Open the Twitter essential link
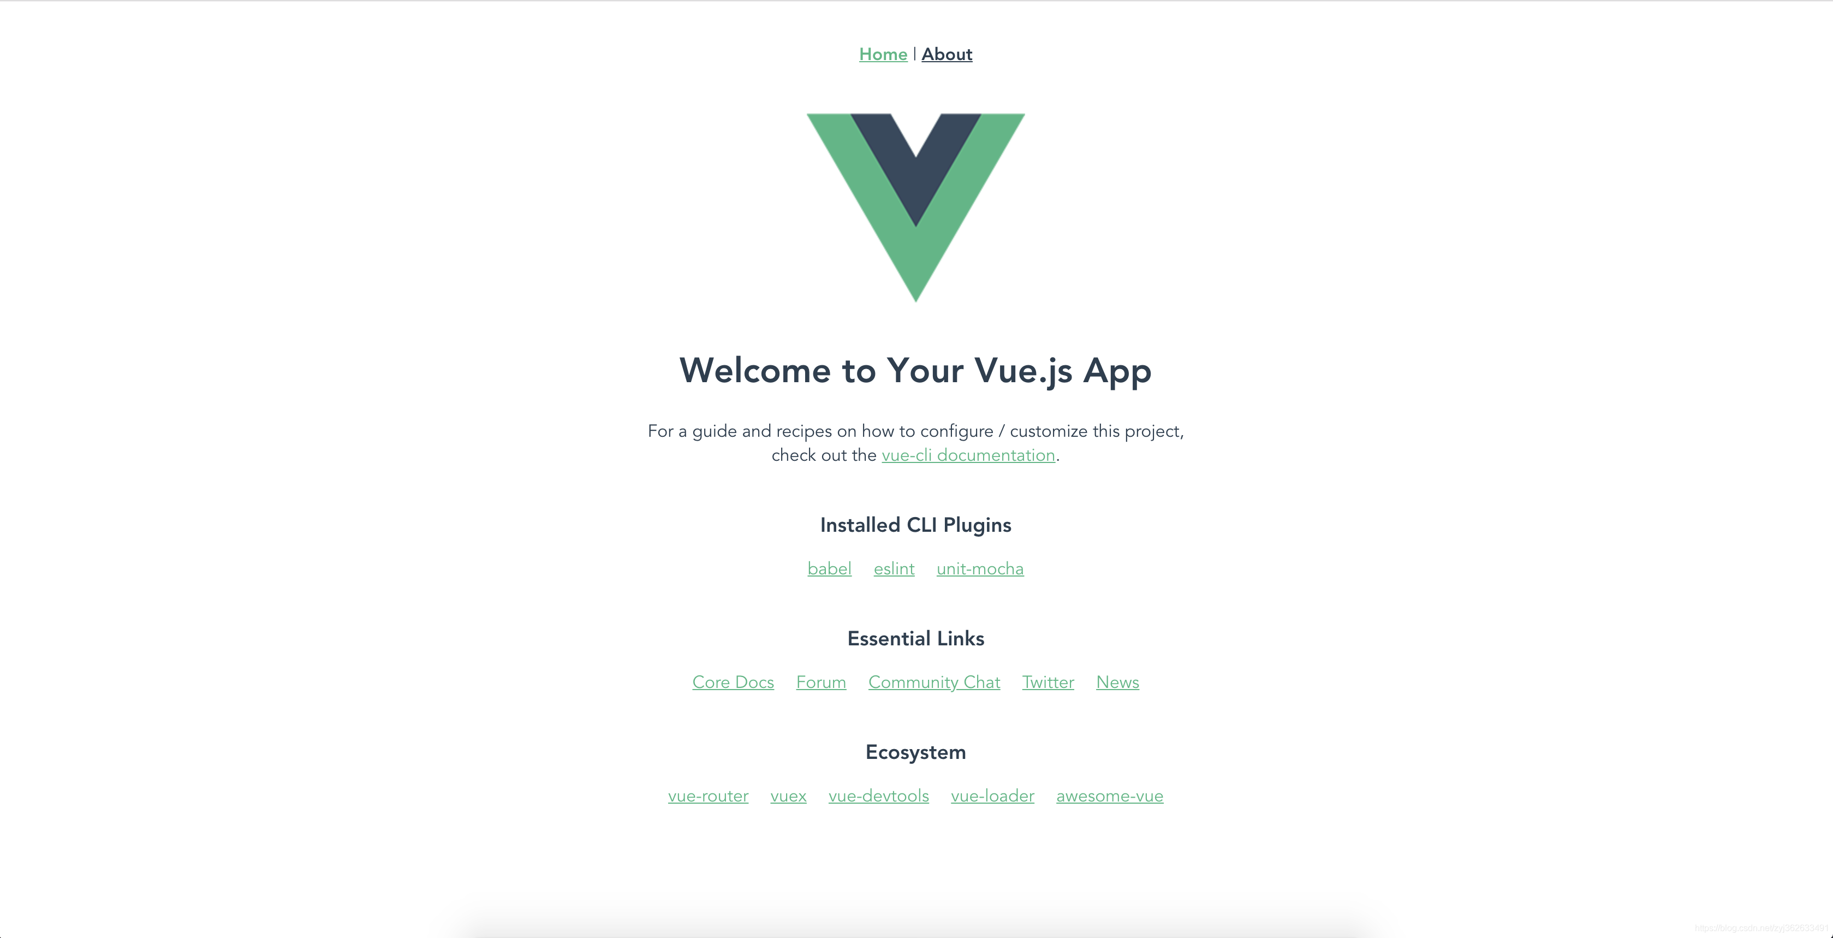1833x938 pixels. [x=1048, y=682]
